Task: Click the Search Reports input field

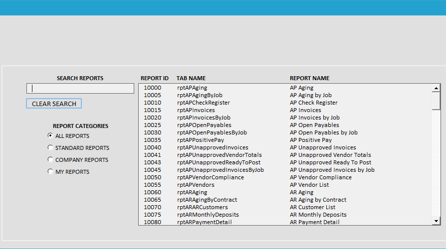Action: (x=80, y=88)
